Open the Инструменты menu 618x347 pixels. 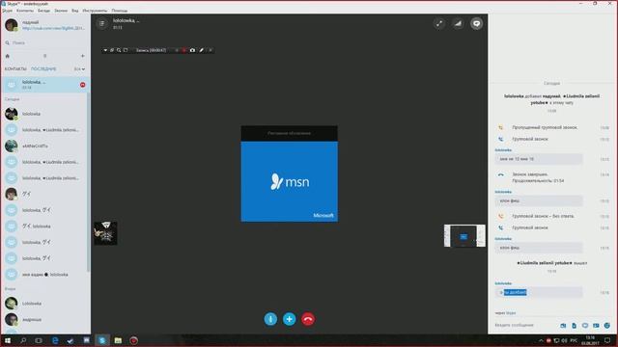click(x=95, y=11)
